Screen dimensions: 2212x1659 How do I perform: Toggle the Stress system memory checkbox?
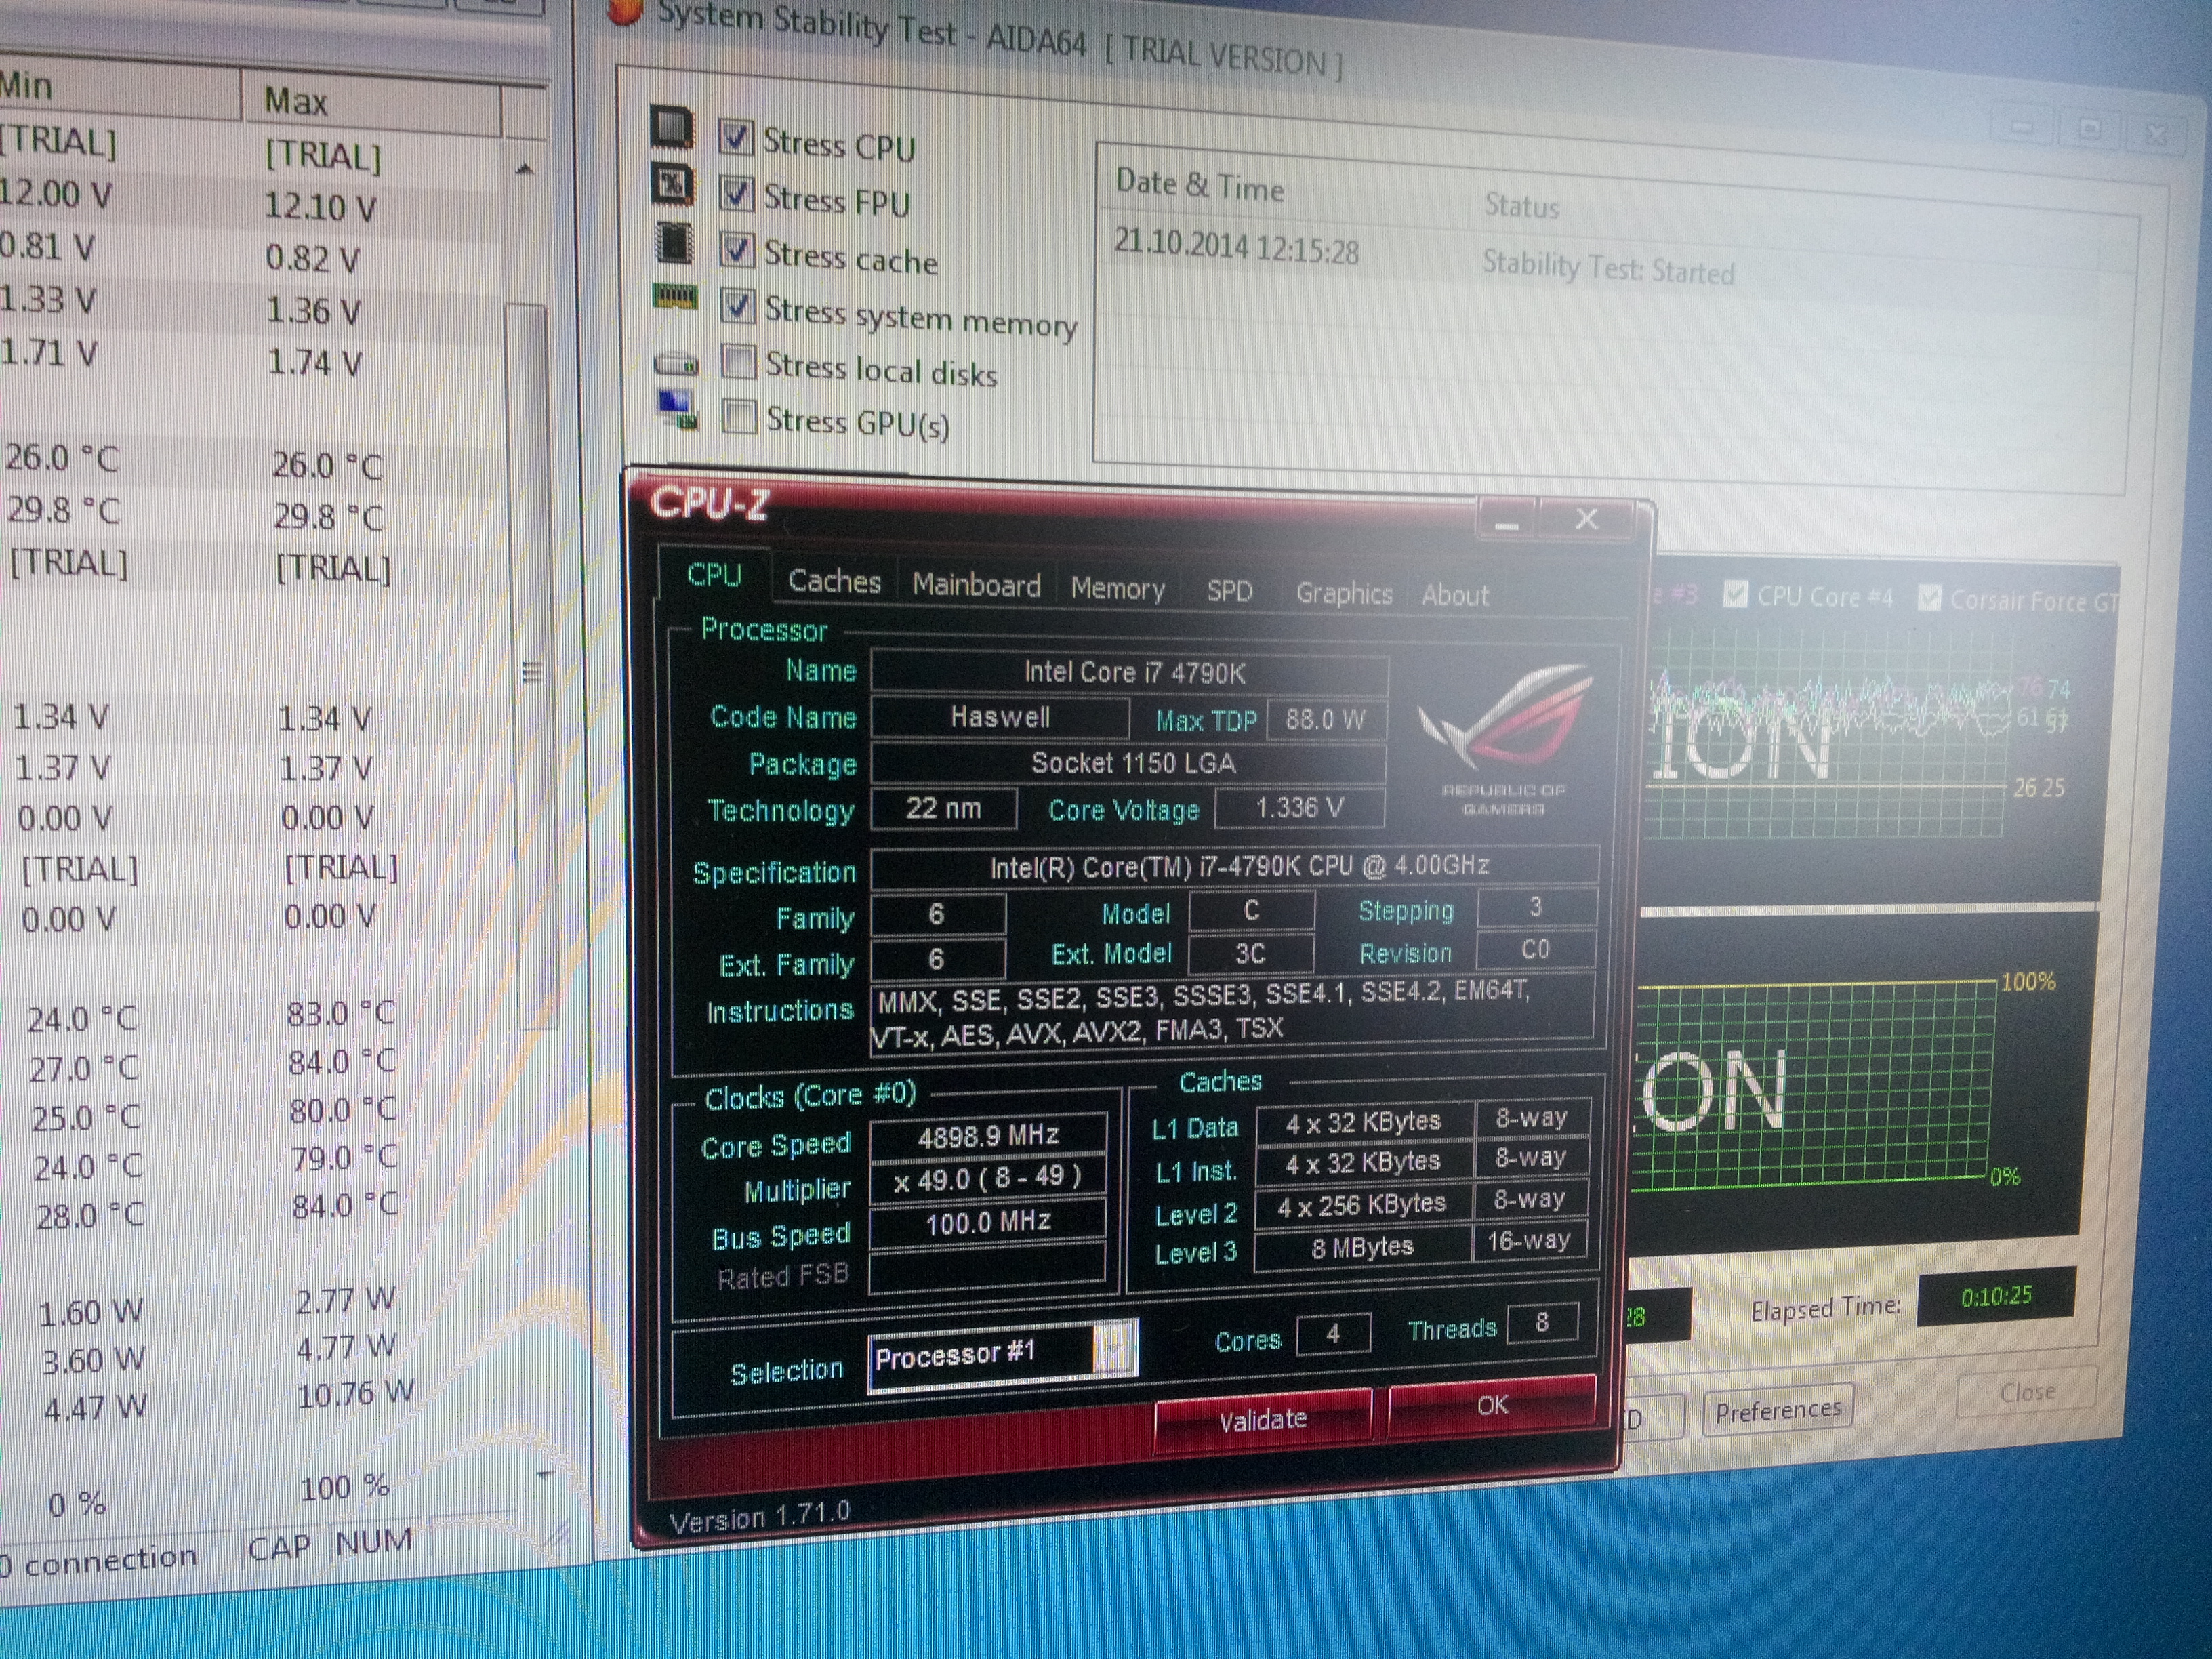tap(738, 306)
